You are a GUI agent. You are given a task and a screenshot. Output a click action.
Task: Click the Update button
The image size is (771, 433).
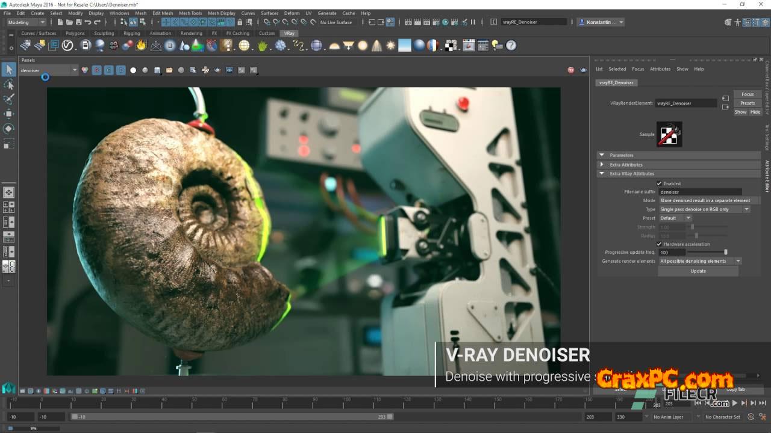(x=698, y=271)
